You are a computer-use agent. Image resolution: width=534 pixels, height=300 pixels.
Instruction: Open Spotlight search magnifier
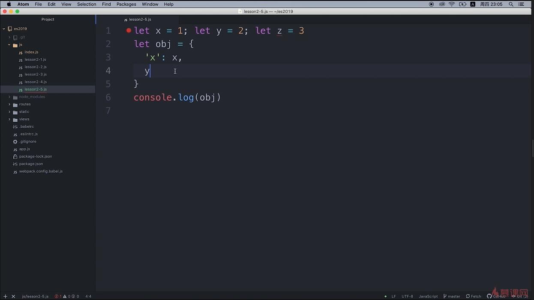pos(511,4)
